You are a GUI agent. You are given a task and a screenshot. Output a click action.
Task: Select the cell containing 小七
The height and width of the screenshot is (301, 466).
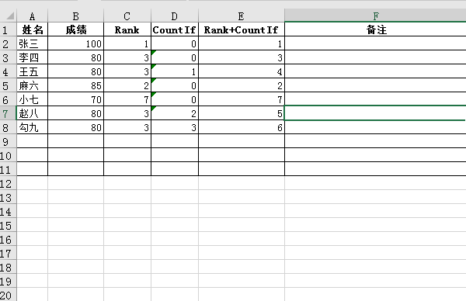(x=32, y=99)
